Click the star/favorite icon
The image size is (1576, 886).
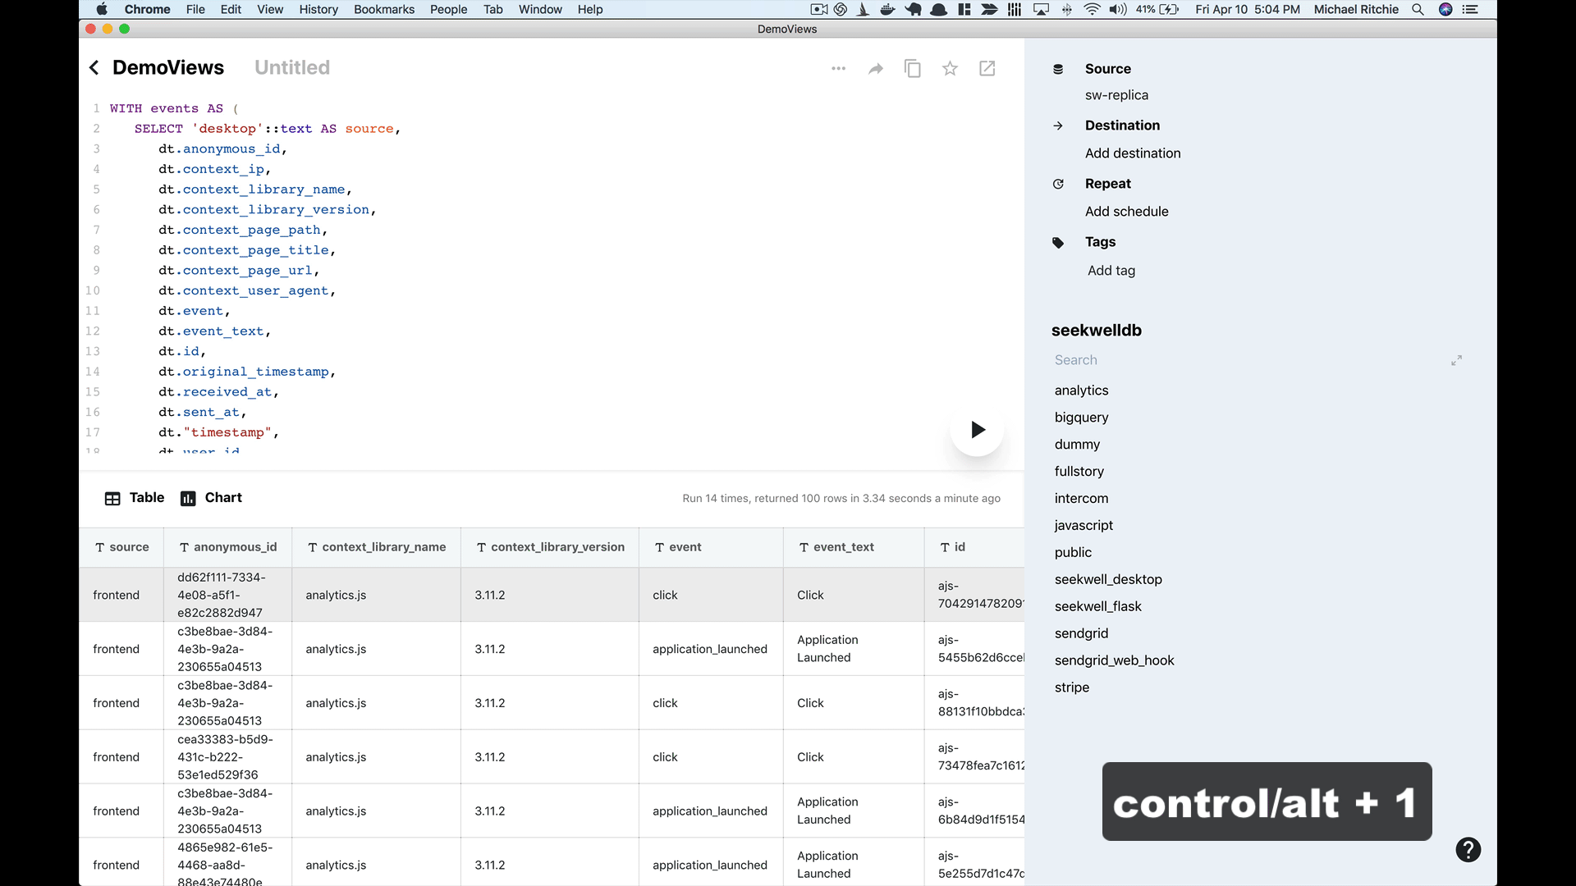pos(951,68)
